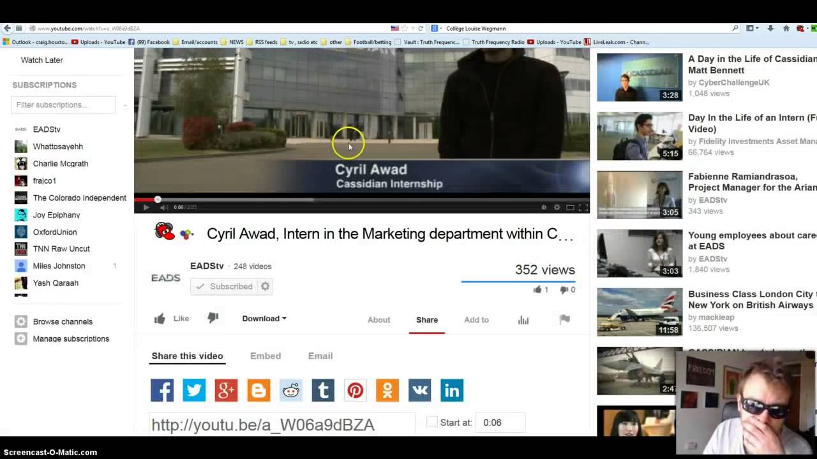Open the About tab
817x459 pixels.
(379, 319)
